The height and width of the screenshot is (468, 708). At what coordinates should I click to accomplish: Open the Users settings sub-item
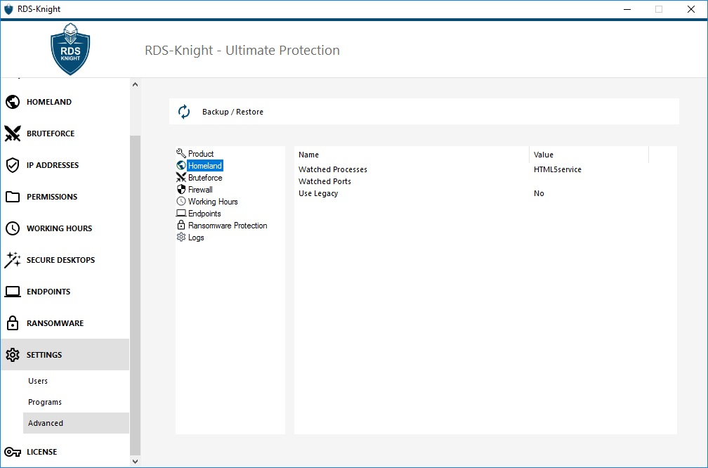38,381
